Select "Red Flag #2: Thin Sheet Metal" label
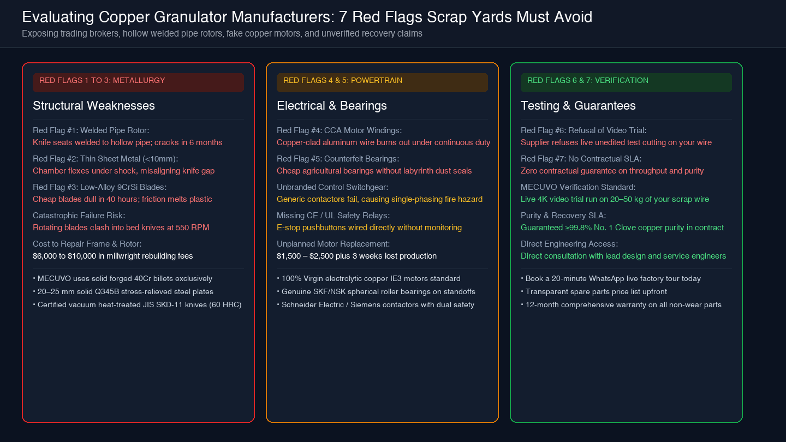 click(105, 159)
